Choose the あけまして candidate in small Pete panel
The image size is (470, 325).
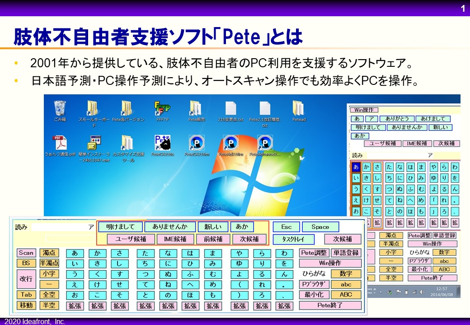[433, 119]
